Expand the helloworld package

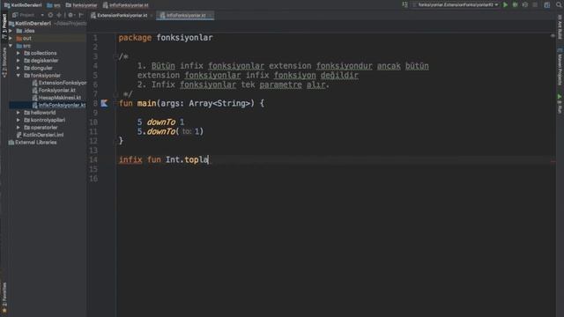(x=19, y=113)
